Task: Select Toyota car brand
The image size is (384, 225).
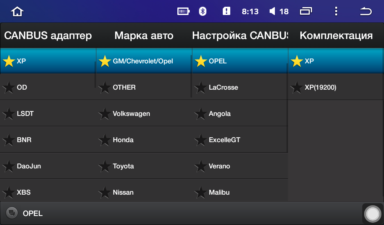Action: [x=144, y=166]
